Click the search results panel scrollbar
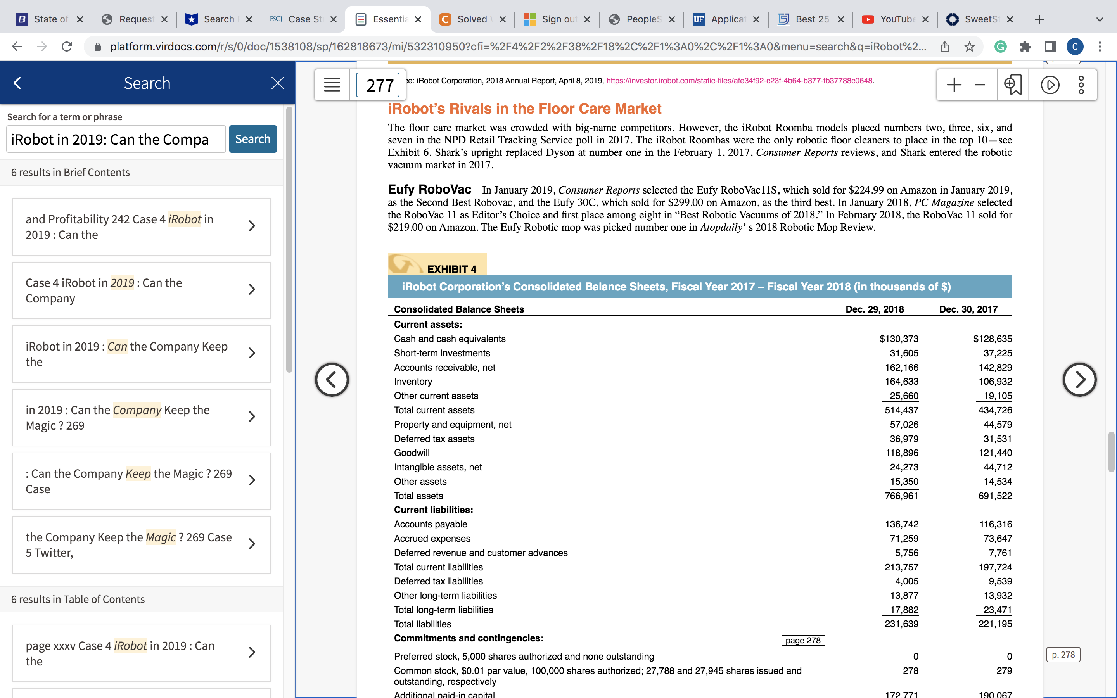This screenshot has width=1117, height=698. pos(289,240)
